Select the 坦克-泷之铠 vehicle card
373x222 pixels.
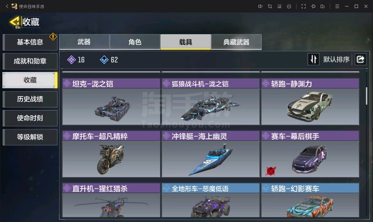[111, 102]
